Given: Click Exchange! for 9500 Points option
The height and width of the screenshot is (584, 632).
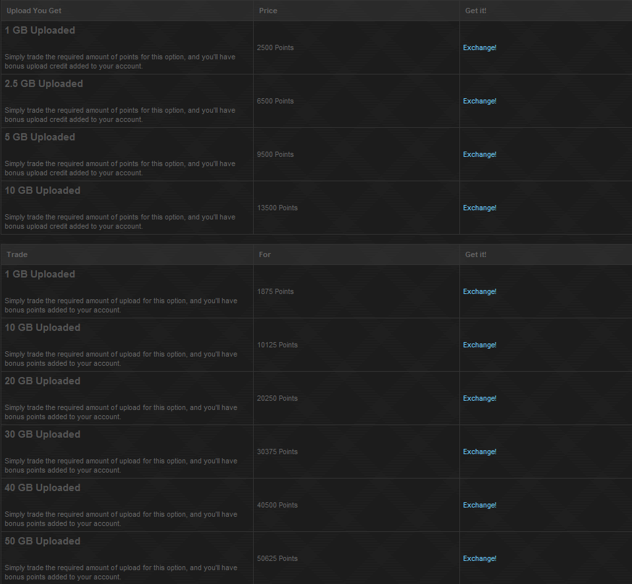Looking at the screenshot, I should click(479, 154).
